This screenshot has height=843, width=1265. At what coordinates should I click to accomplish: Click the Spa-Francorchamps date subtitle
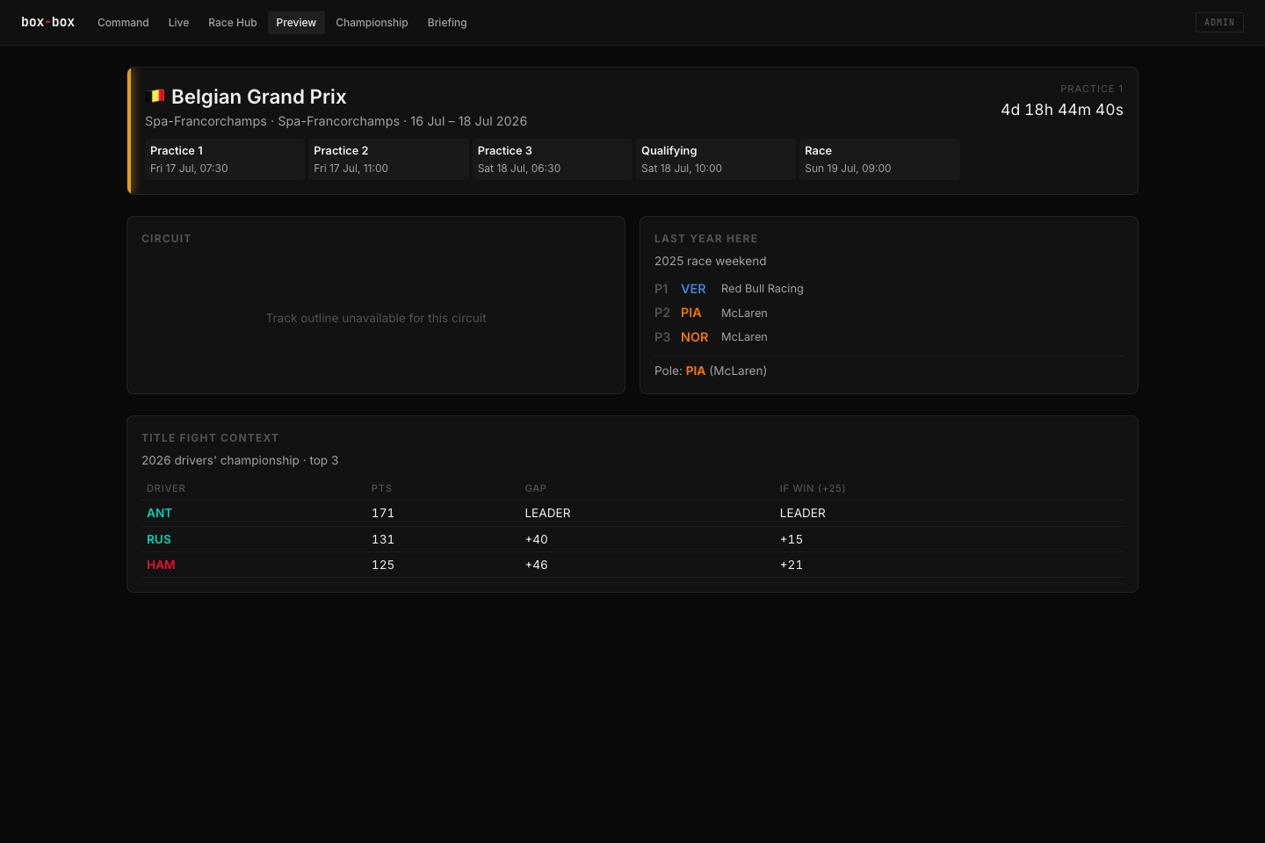tap(336, 121)
